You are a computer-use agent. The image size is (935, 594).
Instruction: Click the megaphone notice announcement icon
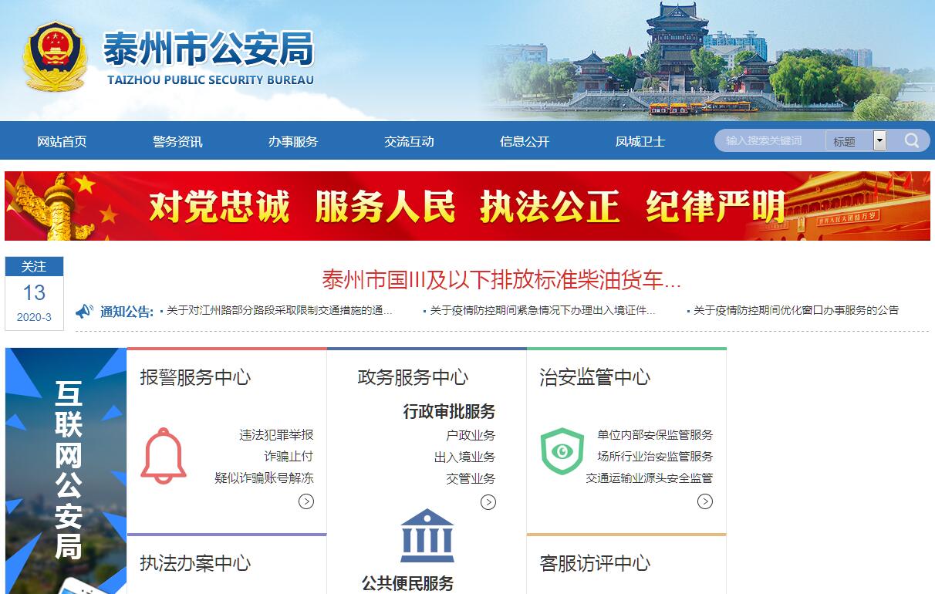pos(84,311)
